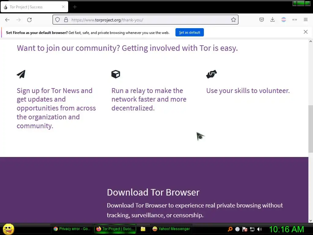Select the Tor Project | Success tab
The image size is (313, 235).
[34, 7]
